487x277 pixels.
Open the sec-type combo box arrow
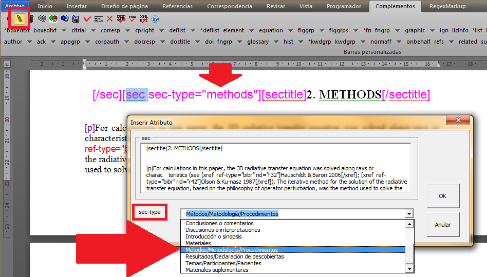[x=409, y=214]
